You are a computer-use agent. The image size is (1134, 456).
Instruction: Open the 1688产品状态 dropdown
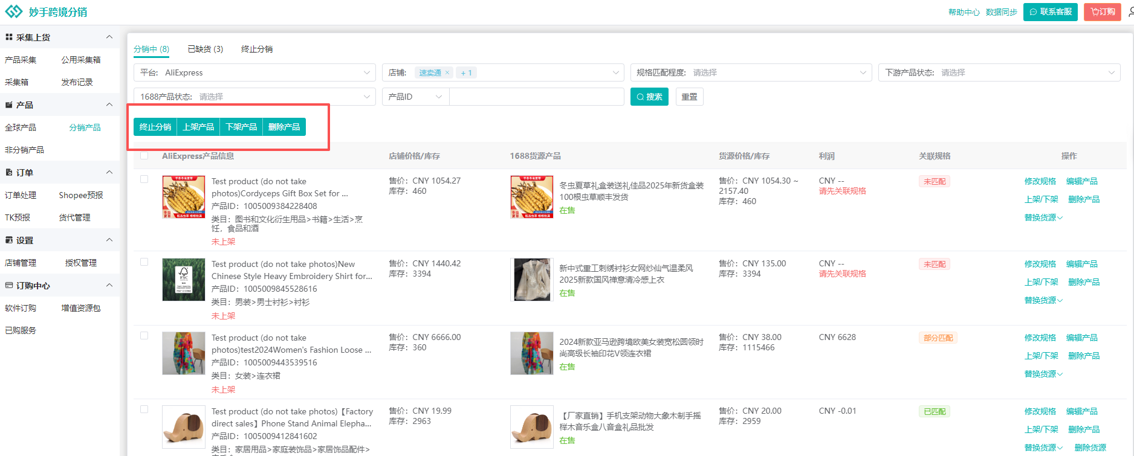click(254, 97)
